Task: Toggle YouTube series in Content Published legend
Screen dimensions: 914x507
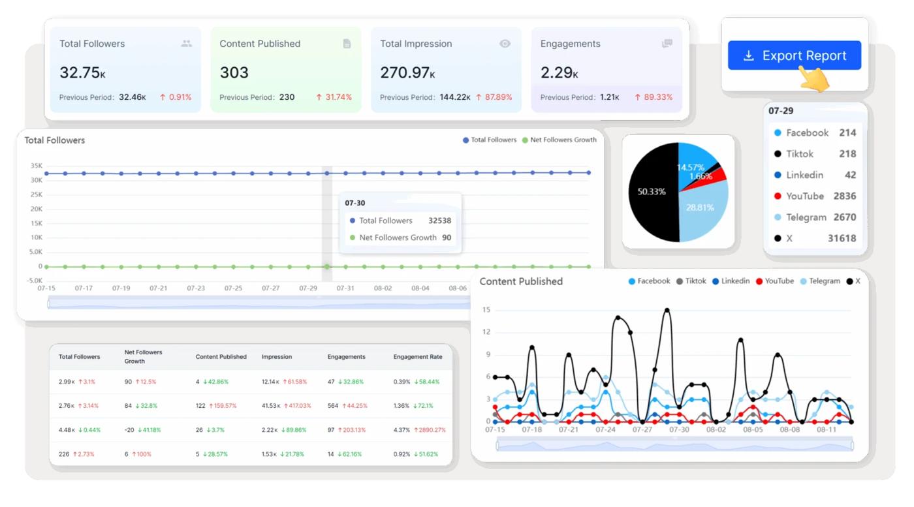Action: pos(775,281)
